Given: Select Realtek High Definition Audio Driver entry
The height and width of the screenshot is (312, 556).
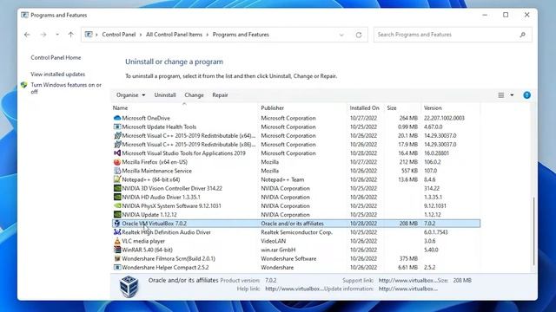Looking at the screenshot, I should [166, 232].
